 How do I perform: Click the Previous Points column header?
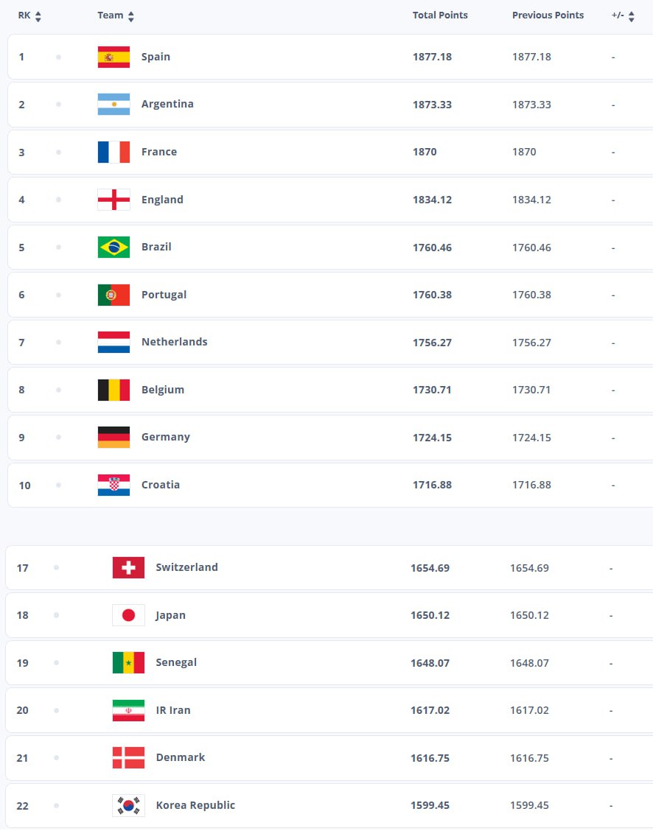[x=548, y=15]
